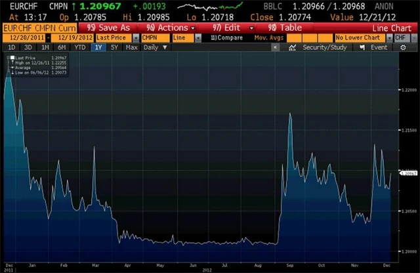Screen dimensions: 420x273
Task: Open the chart settings gear icon
Action: 403,48
